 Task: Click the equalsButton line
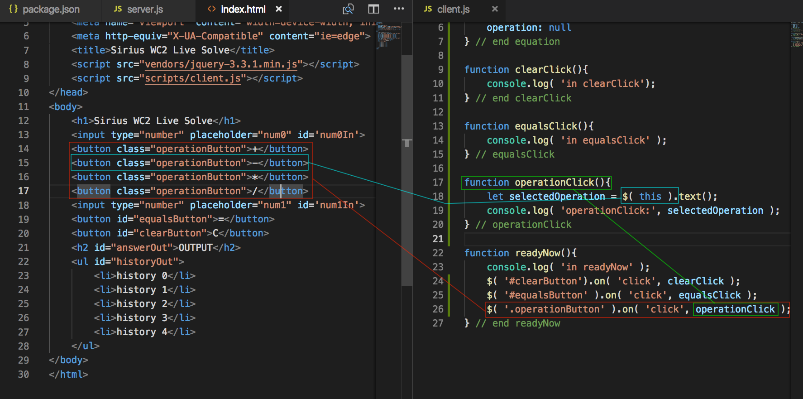(173, 219)
